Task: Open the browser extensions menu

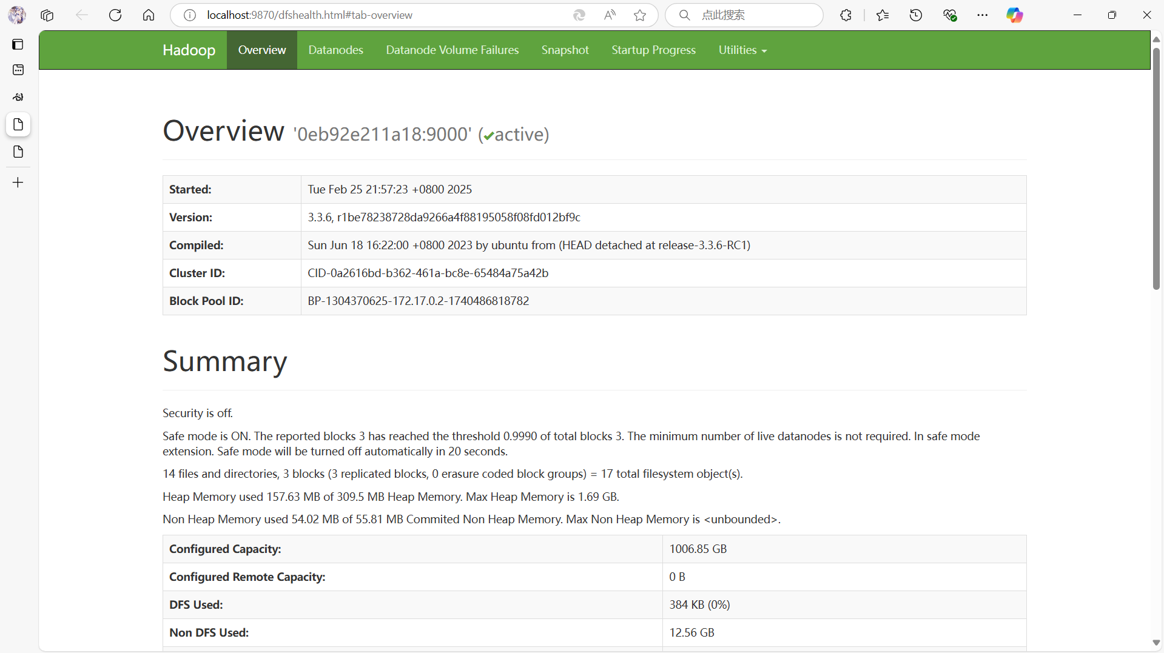Action: tap(846, 15)
